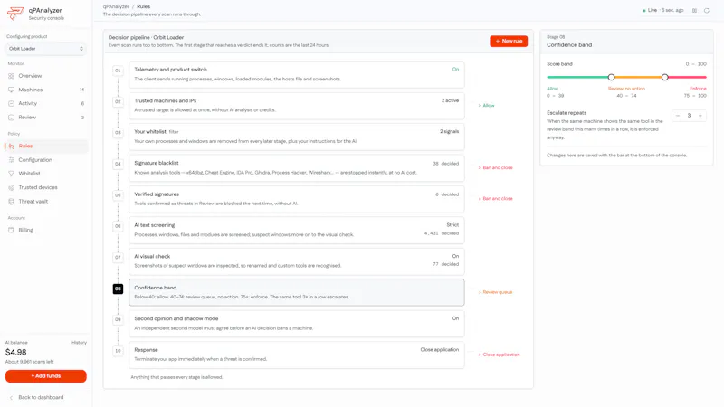Select the highlighted stage 08 marker

pos(118,289)
